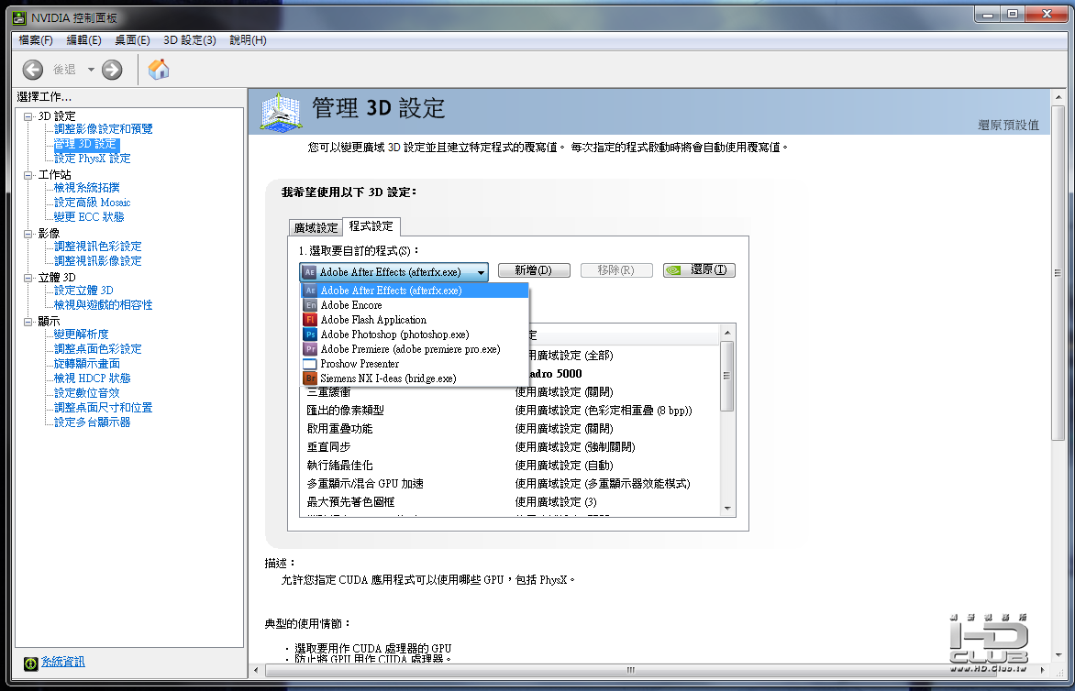The image size is (1075, 691).
Task: Click the back arrow navigation icon
Action: pyautogui.click(x=32, y=69)
